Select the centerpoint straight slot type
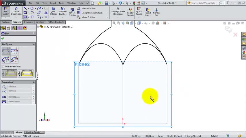 point(14,51)
